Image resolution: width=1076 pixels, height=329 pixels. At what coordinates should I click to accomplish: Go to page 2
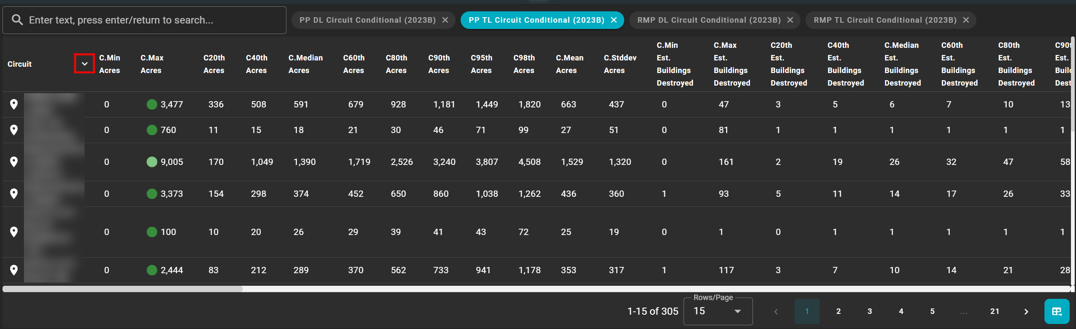coord(838,311)
